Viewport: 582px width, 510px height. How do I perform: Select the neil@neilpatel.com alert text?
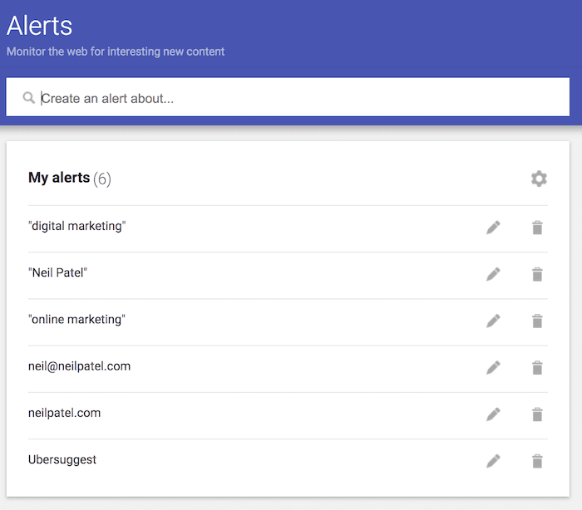[x=80, y=366]
